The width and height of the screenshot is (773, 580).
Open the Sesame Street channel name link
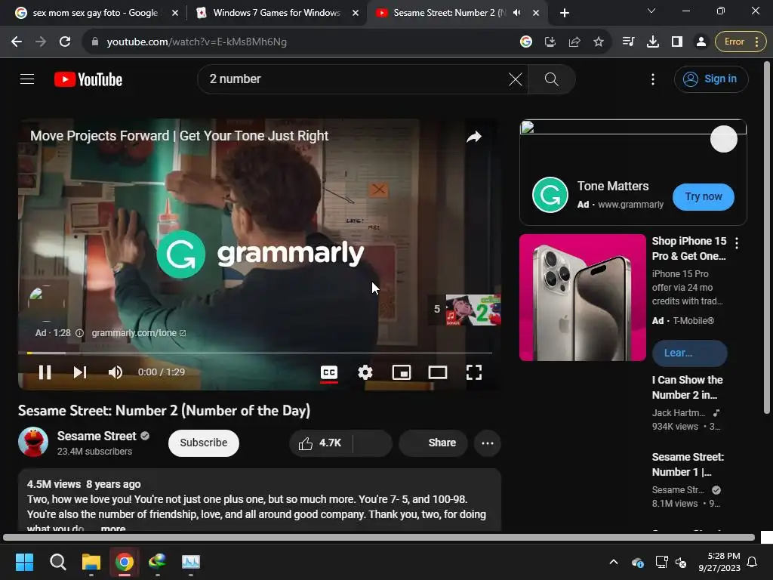pyautogui.click(x=97, y=436)
